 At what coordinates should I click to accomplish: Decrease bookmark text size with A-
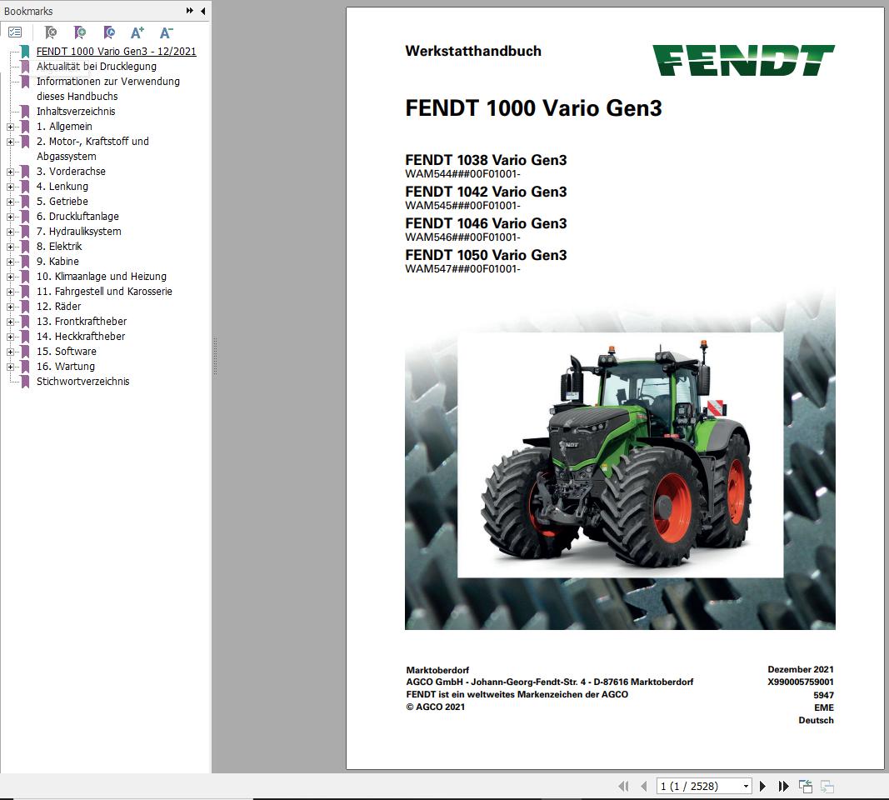pos(166,32)
